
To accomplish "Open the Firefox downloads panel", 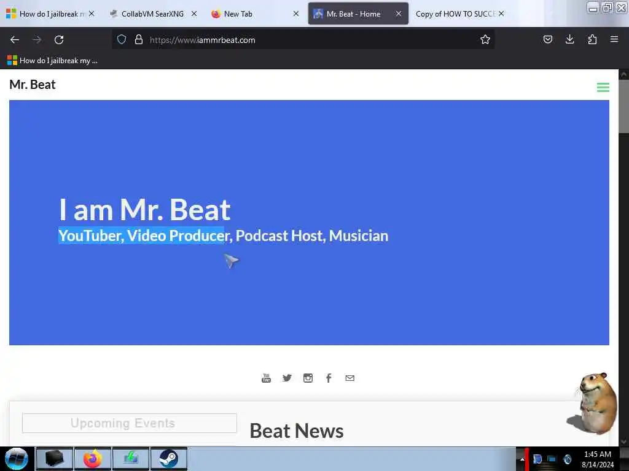I will coord(569,39).
